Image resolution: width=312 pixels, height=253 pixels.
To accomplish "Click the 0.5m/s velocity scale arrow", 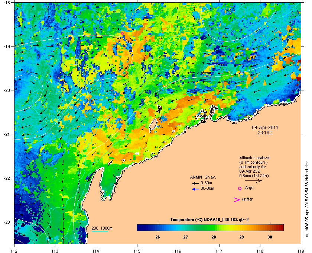I will tap(253, 181).
